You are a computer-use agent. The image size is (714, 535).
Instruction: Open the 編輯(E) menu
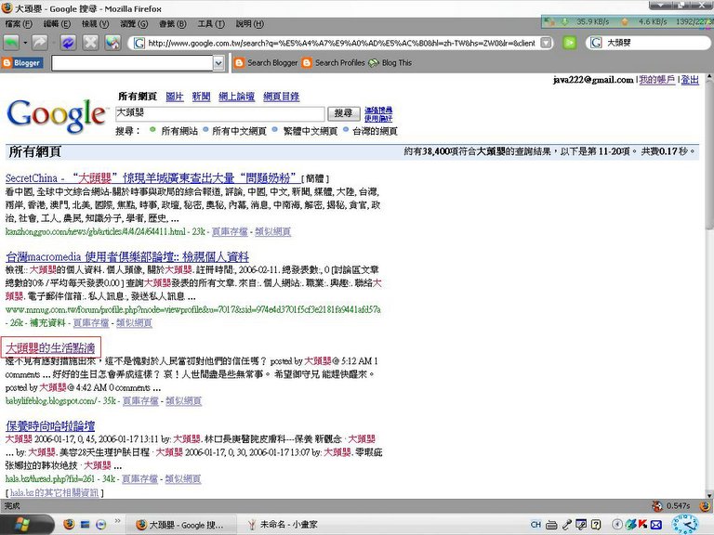pos(57,23)
